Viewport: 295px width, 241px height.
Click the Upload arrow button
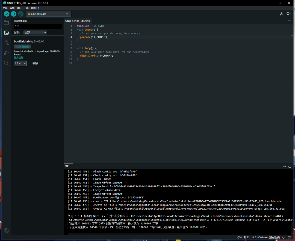click(x=14, y=14)
